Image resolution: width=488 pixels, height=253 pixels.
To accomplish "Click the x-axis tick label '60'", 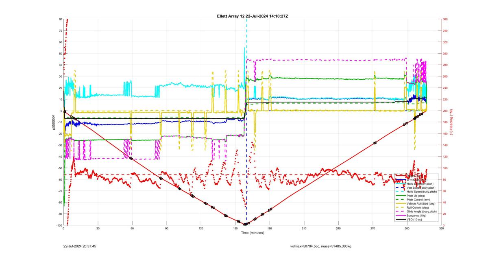I will (132, 229).
